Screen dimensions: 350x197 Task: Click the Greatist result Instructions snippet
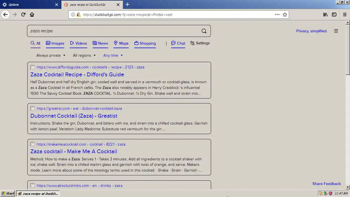pyautogui.click(x=119, y=126)
